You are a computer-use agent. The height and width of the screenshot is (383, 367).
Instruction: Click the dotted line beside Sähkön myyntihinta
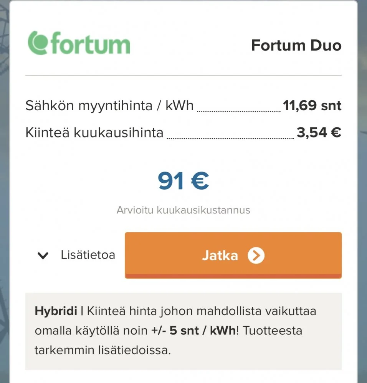point(238,111)
